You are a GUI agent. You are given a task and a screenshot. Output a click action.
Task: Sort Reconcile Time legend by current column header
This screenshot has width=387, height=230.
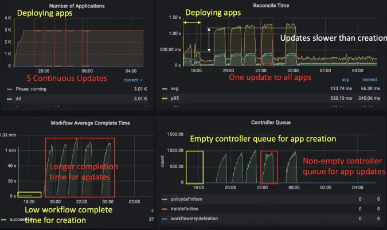coord(369,80)
